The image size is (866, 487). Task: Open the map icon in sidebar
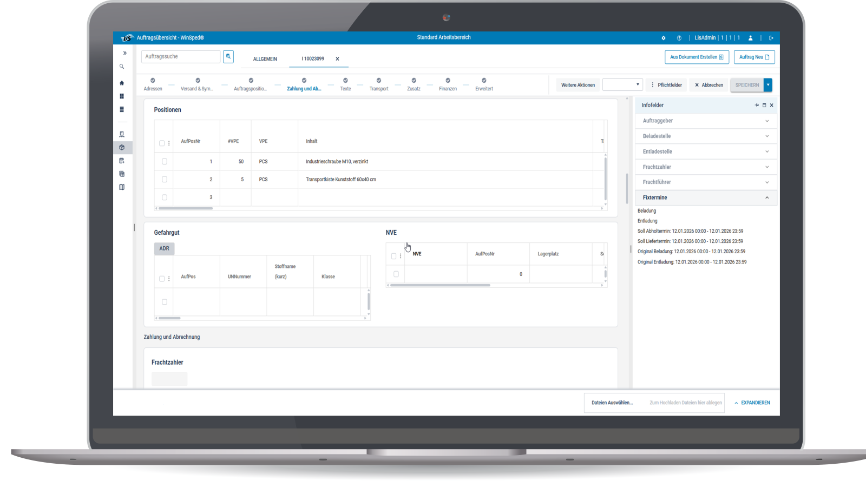(x=122, y=187)
